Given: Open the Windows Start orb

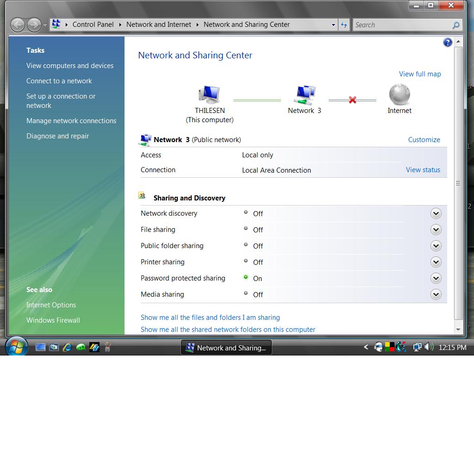Looking at the screenshot, I should click(x=16, y=347).
